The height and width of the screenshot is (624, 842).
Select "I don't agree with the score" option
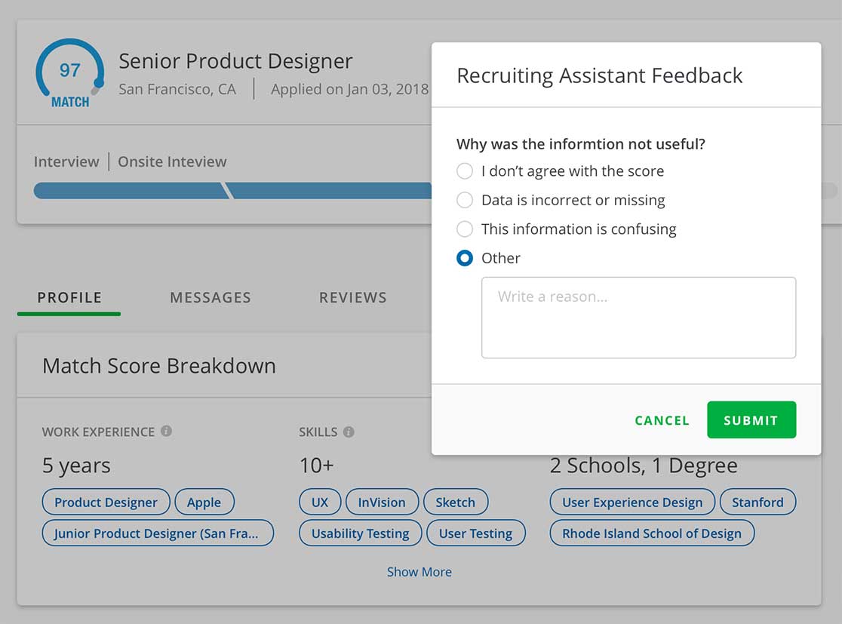465,171
